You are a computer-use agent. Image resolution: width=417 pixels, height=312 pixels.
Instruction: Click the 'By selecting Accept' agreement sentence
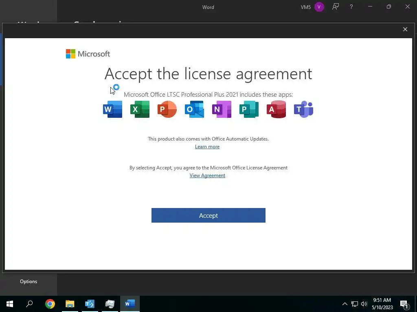coord(208,168)
